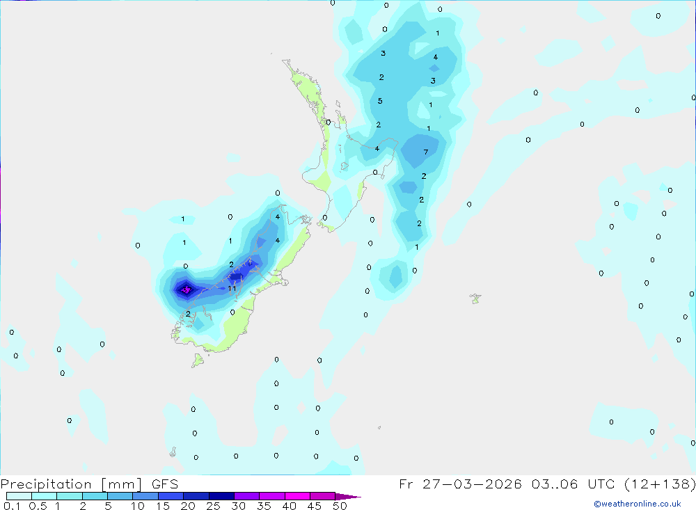Pick the 5–10 mm blue legend swatch
The image size is (696, 510).
coord(120,496)
